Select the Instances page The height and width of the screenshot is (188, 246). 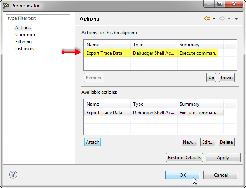[x=24, y=49]
